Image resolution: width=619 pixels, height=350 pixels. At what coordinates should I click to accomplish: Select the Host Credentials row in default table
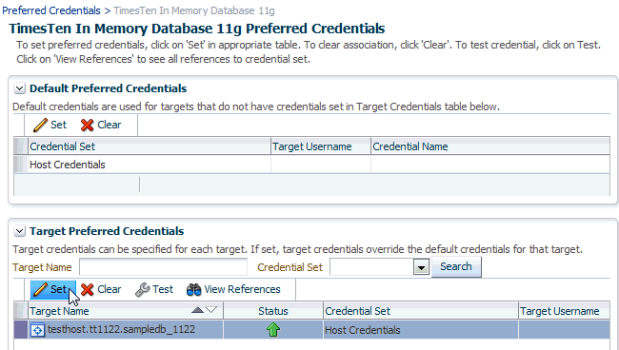click(x=311, y=165)
